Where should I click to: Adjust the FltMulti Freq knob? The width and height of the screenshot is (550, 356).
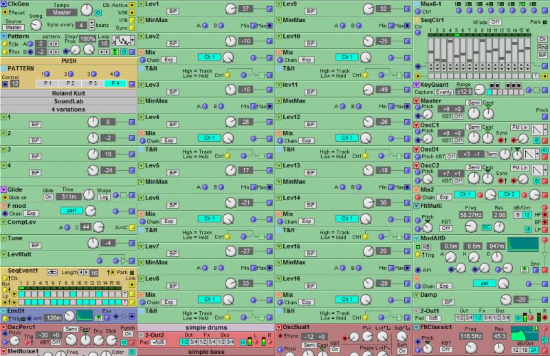click(x=471, y=227)
